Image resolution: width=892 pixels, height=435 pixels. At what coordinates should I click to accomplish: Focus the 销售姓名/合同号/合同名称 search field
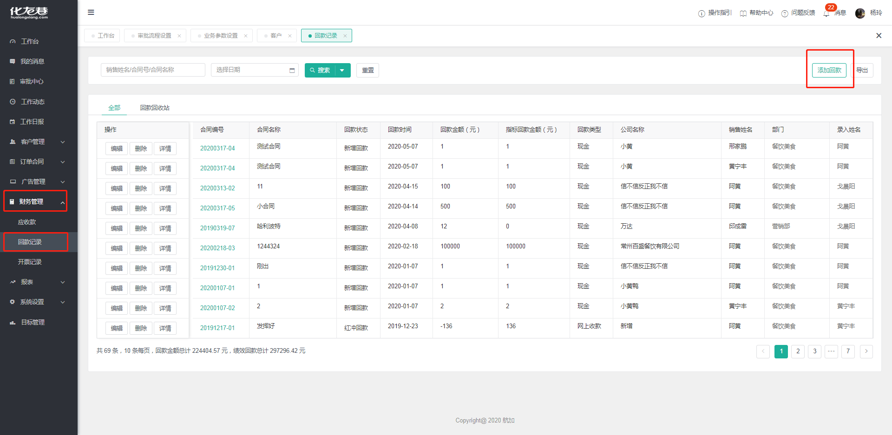coord(153,70)
